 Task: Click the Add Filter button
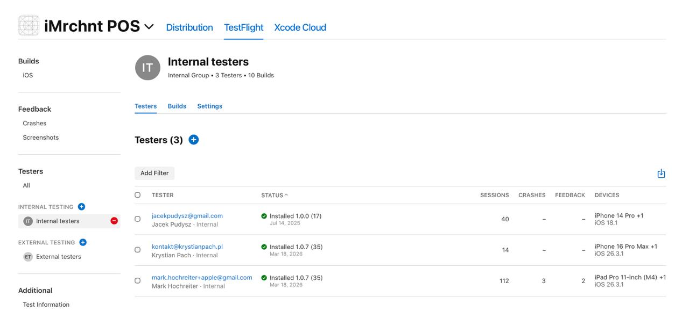(x=154, y=173)
